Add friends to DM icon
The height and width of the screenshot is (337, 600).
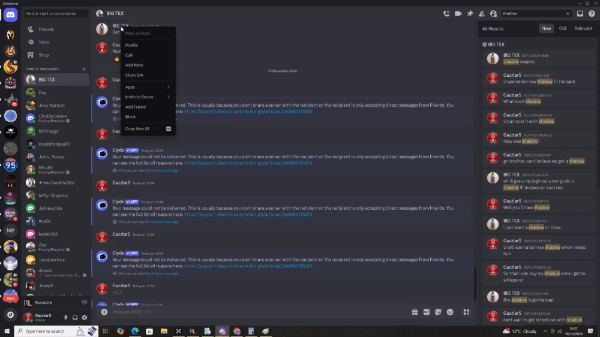[x=482, y=13]
